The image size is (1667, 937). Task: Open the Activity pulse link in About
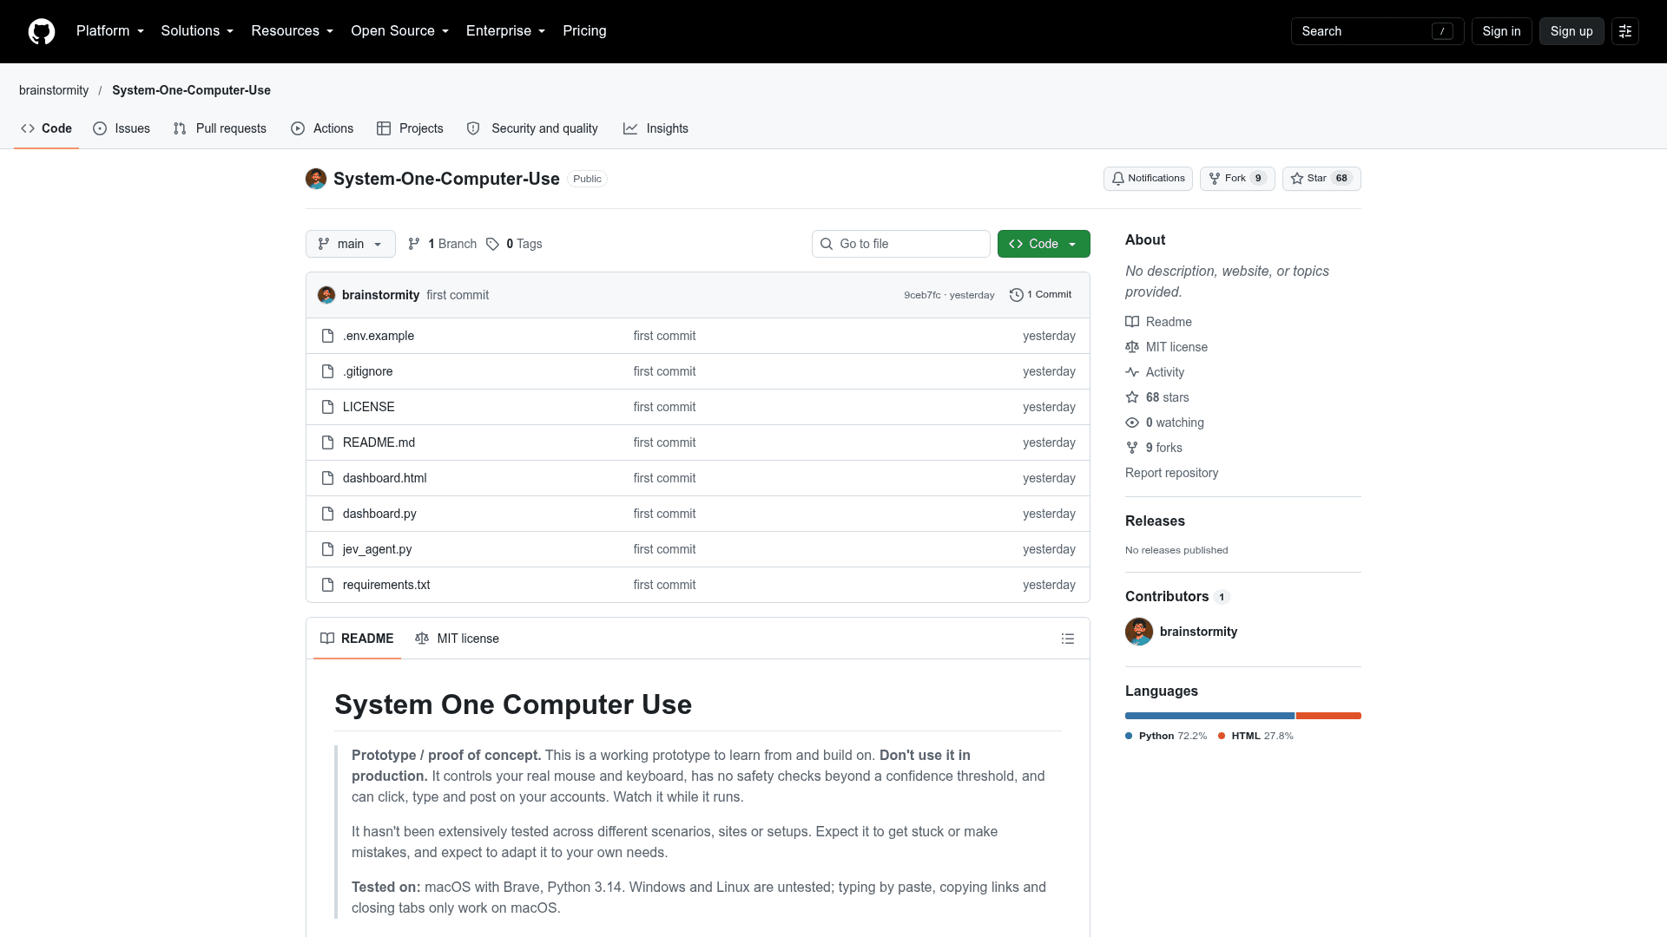(1155, 372)
